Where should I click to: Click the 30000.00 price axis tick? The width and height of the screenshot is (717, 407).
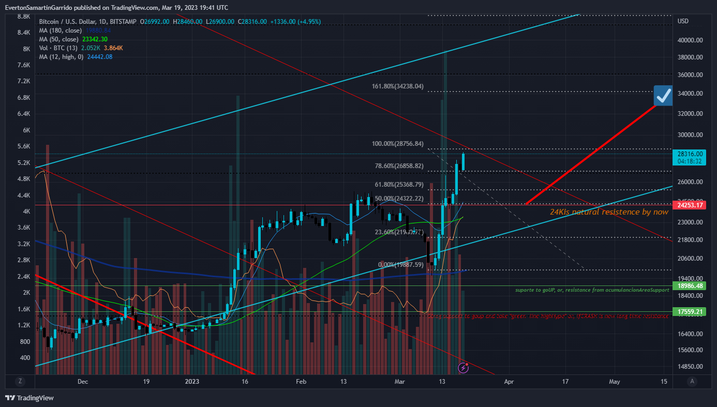coord(689,135)
